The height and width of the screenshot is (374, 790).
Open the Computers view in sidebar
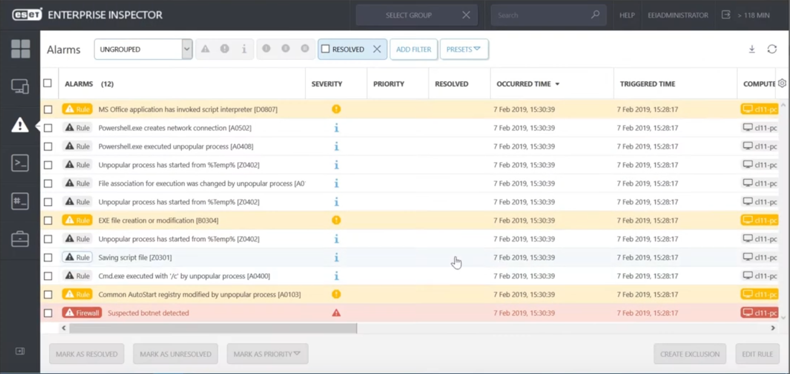coord(20,87)
